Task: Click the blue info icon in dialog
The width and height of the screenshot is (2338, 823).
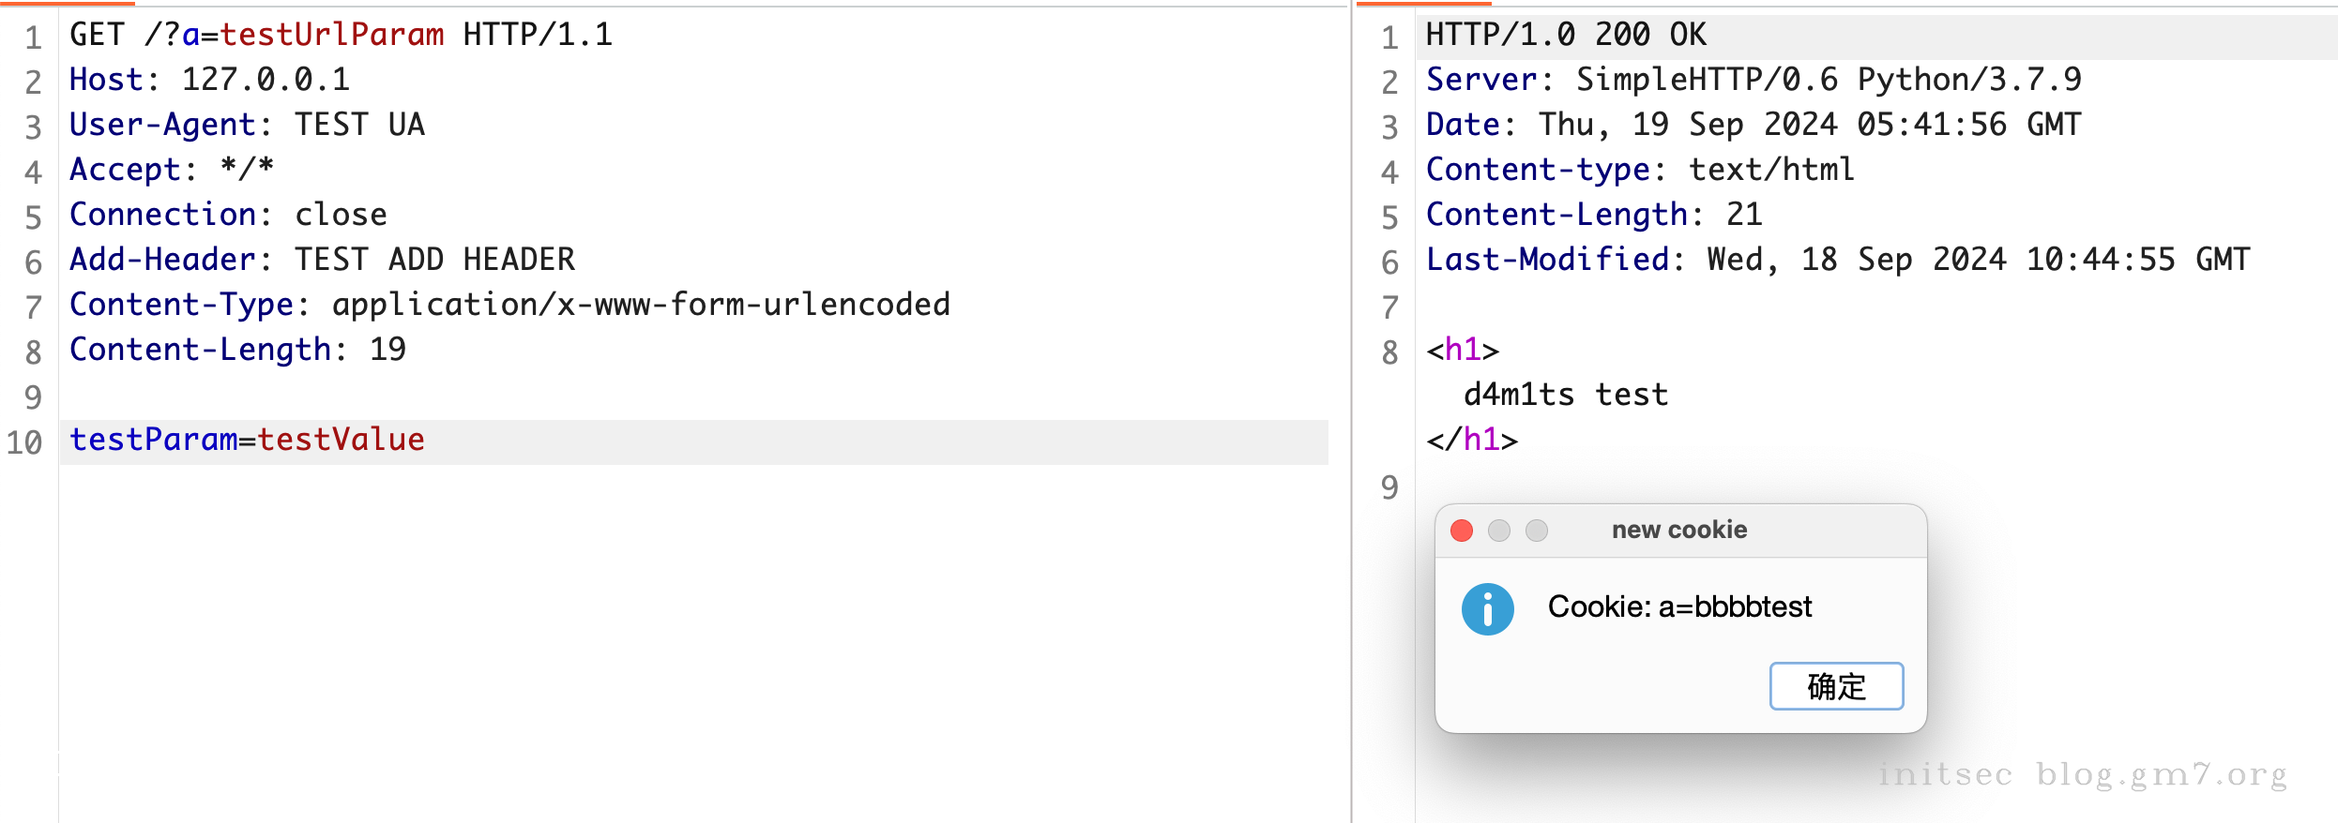Action: [1487, 609]
